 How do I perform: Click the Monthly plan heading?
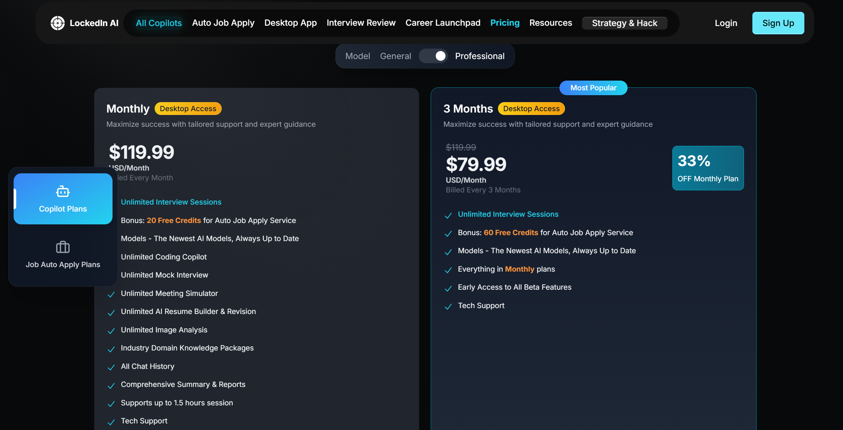(x=128, y=109)
